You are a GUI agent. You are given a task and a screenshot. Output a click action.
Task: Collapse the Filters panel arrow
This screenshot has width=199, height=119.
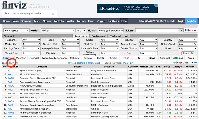pos(195,30)
